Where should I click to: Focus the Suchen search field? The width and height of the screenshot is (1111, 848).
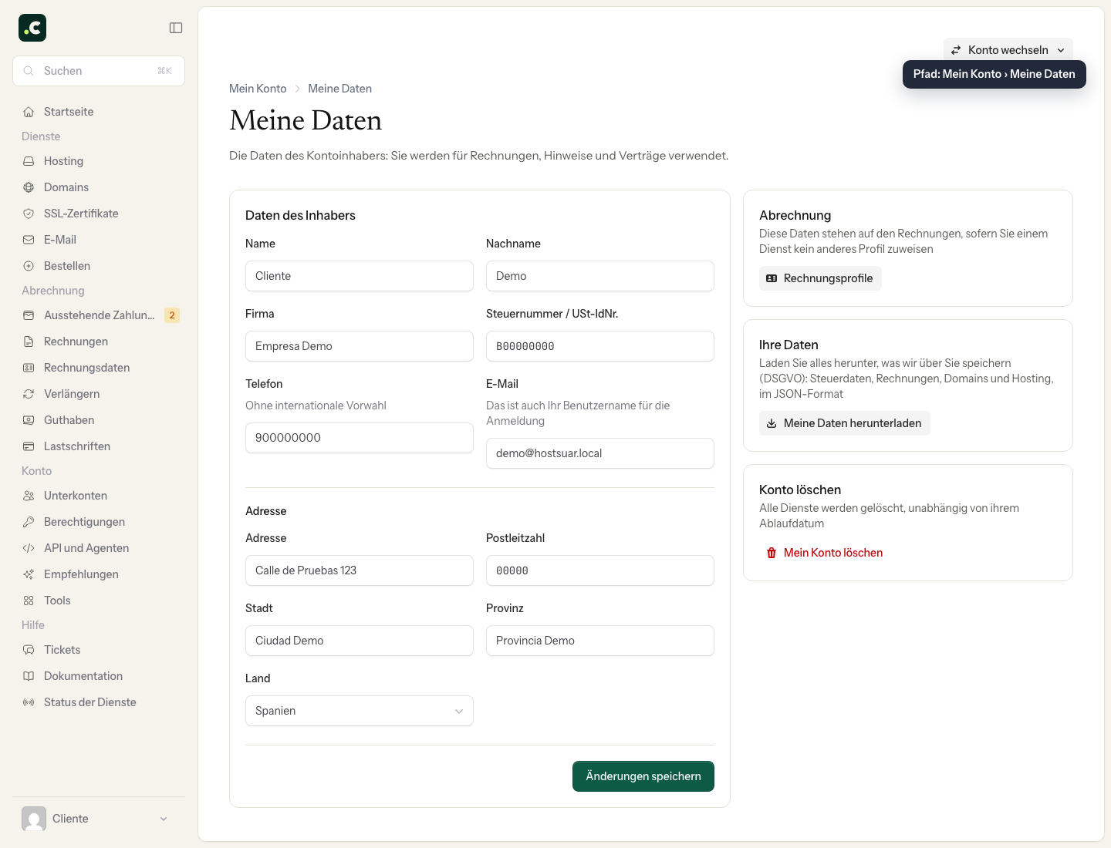[99, 71]
